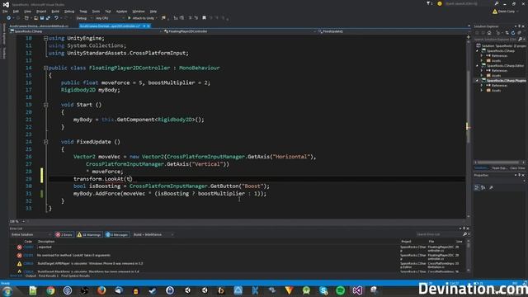Screen dimensions: 528x297
Task: Click Search Solution Explorer field
Action: click(496, 40)
